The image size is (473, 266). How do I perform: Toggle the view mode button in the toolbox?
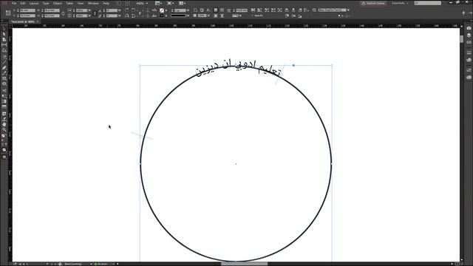click(4, 157)
